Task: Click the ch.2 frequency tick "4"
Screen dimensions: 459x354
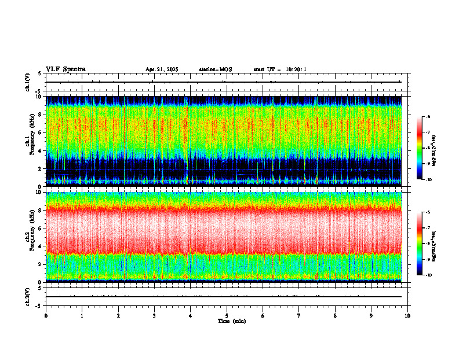Action: point(41,246)
